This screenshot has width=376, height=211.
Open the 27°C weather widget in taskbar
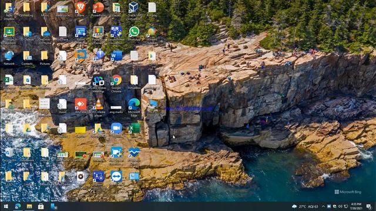(304, 206)
